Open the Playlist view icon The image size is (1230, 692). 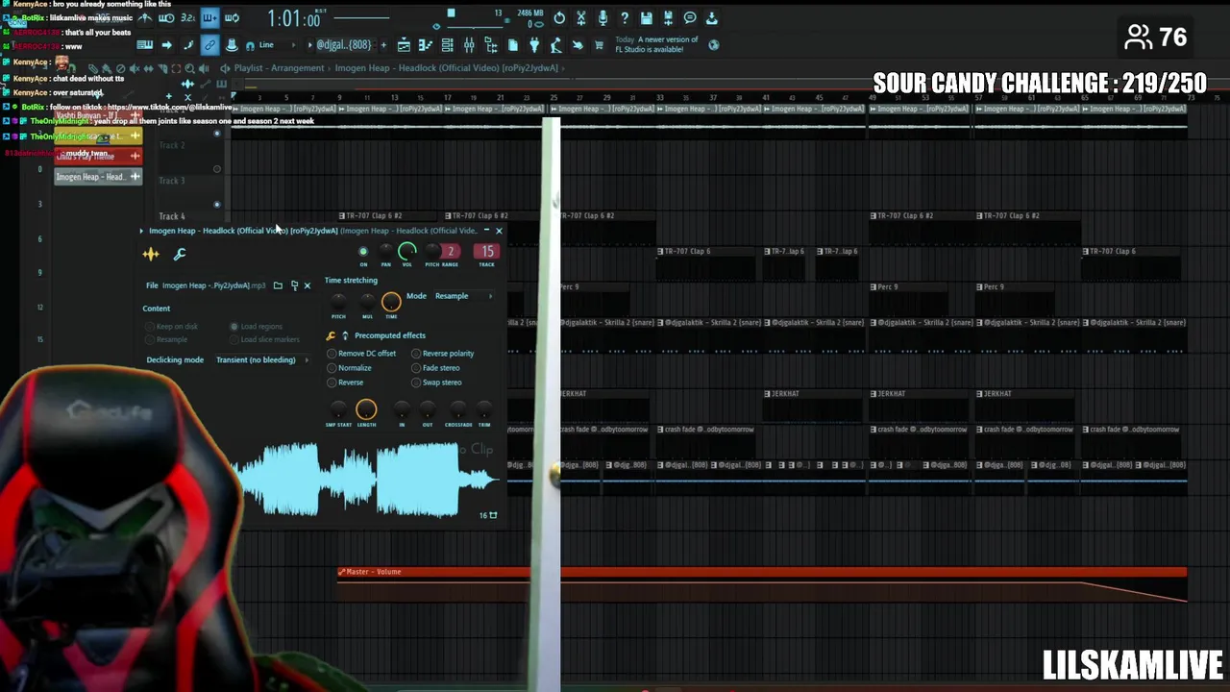pos(404,45)
